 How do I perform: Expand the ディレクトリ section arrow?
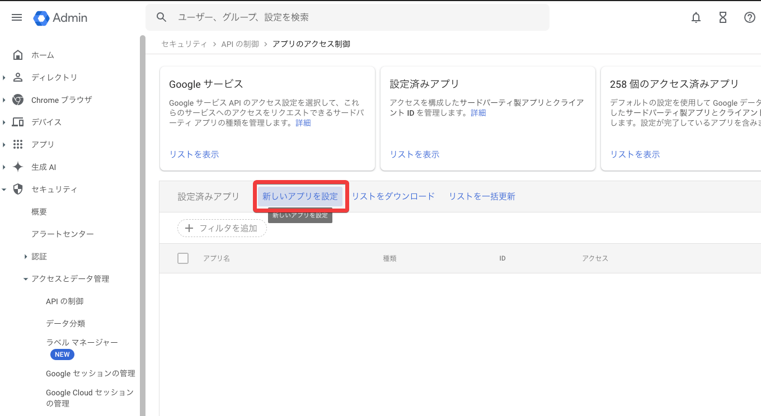(x=4, y=77)
